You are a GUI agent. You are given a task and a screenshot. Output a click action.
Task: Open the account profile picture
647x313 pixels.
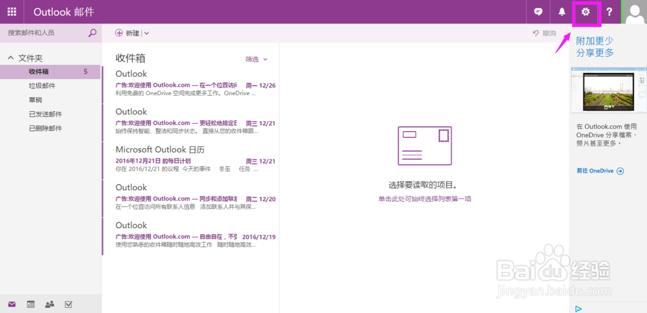(635, 12)
